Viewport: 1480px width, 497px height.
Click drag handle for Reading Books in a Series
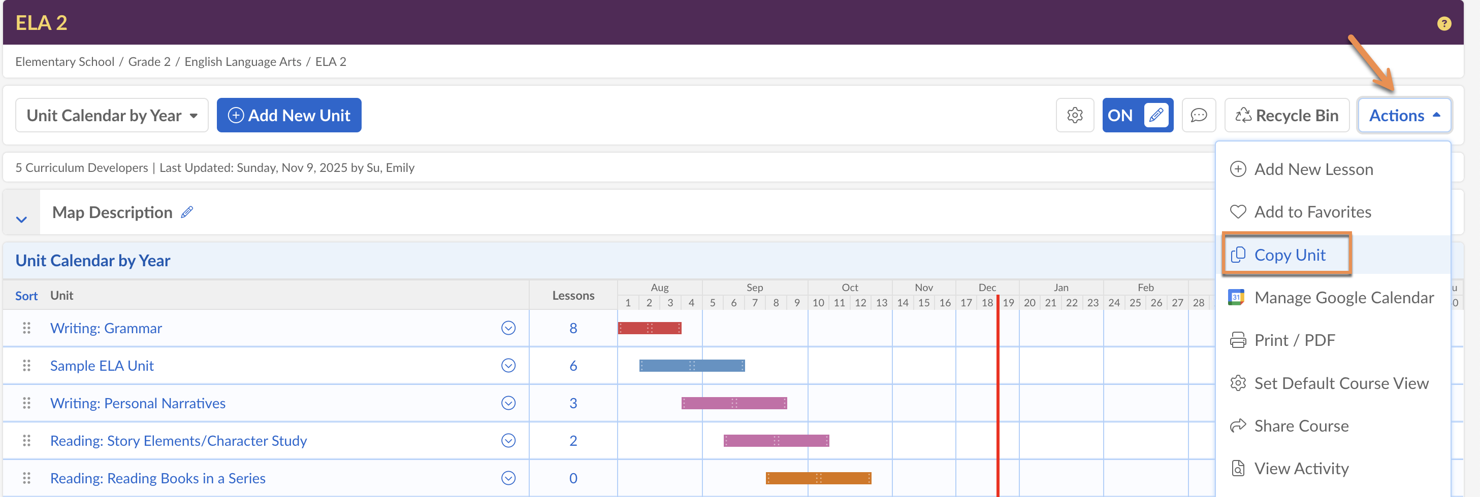point(26,478)
